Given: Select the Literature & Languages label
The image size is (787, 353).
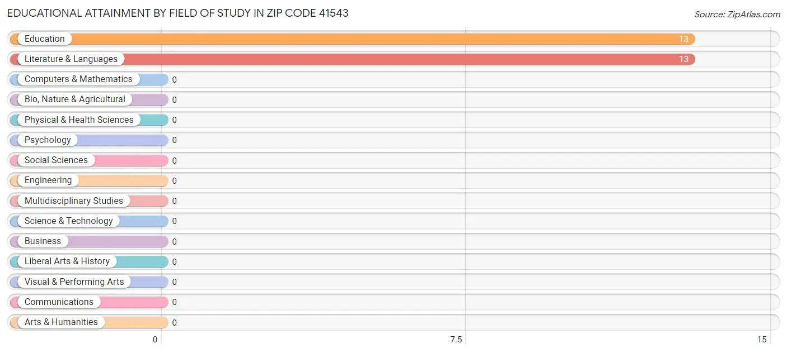Looking at the screenshot, I should 71,59.
